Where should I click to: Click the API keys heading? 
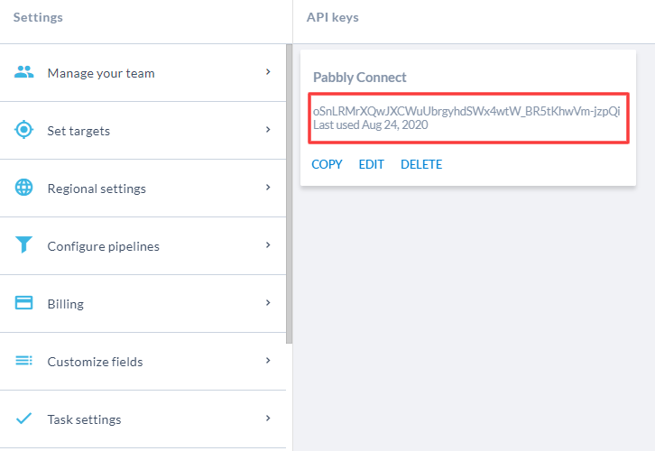click(333, 17)
